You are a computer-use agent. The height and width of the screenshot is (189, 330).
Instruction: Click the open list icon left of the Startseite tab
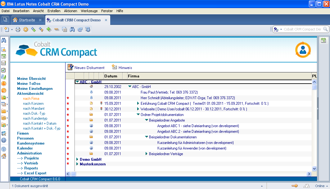tap(5, 20)
